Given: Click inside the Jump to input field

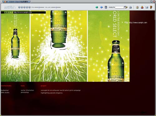Looking at the screenshot, I should tap(119, 7).
